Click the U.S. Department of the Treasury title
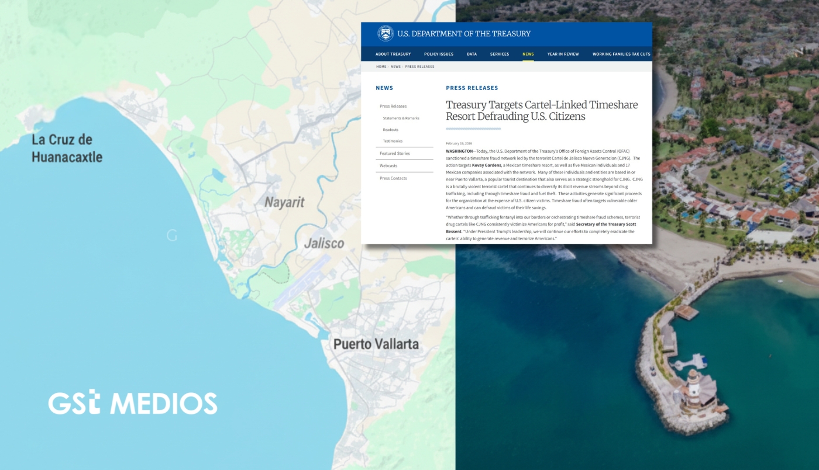Image resolution: width=819 pixels, height=470 pixels. (x=464, y=34)
